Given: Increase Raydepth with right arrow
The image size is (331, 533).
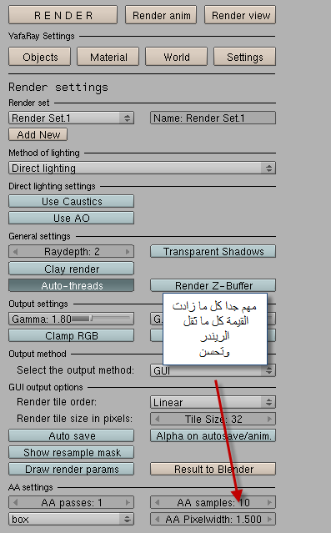Looking at the screenshot, I should [128, 252].
